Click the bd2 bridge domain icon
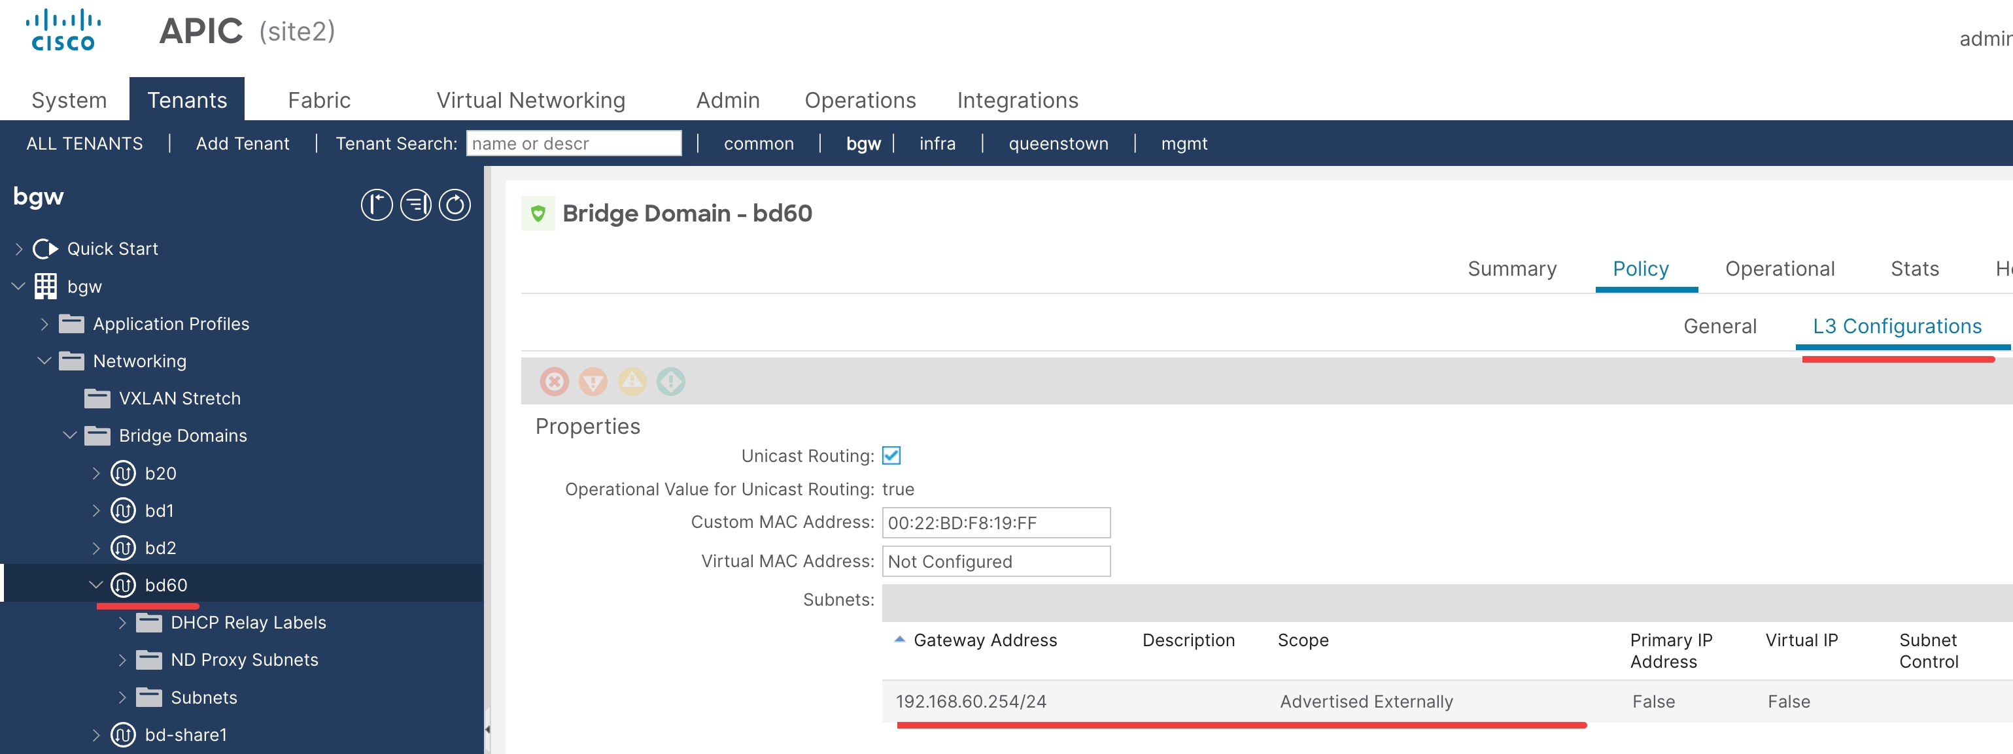Screen dimensions: 2013x754 click(123, 548)
